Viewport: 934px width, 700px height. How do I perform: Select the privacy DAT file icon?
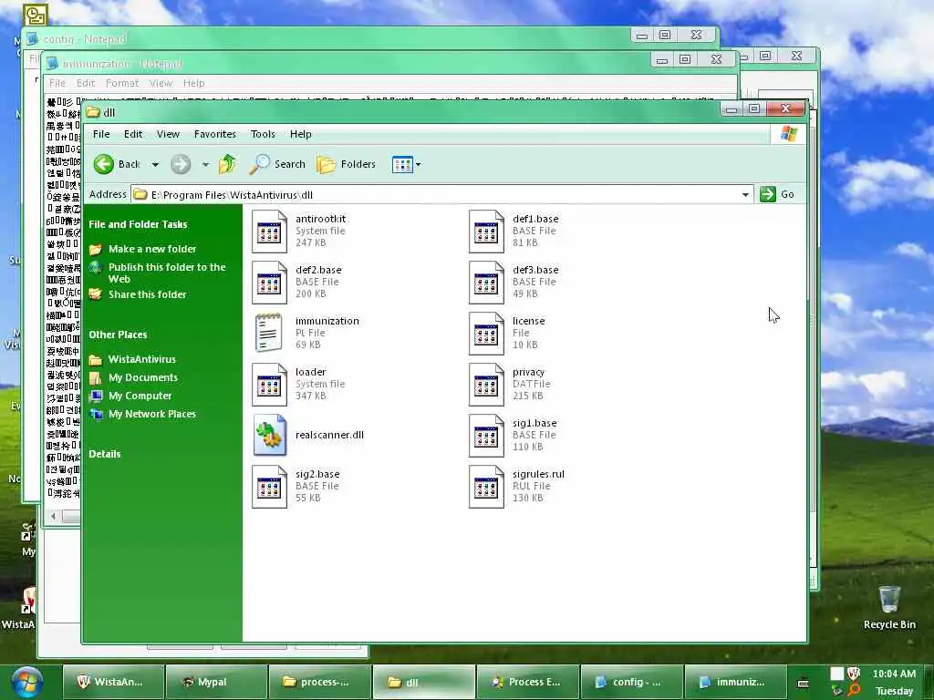[486, 385]
